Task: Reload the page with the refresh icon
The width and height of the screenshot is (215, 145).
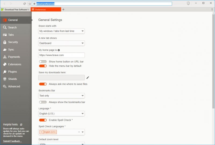Action: point(25,4)
